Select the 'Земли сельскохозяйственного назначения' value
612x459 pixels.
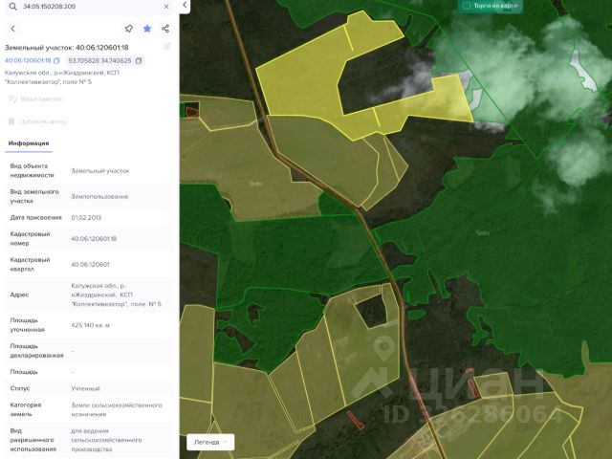tap(117, 409)
